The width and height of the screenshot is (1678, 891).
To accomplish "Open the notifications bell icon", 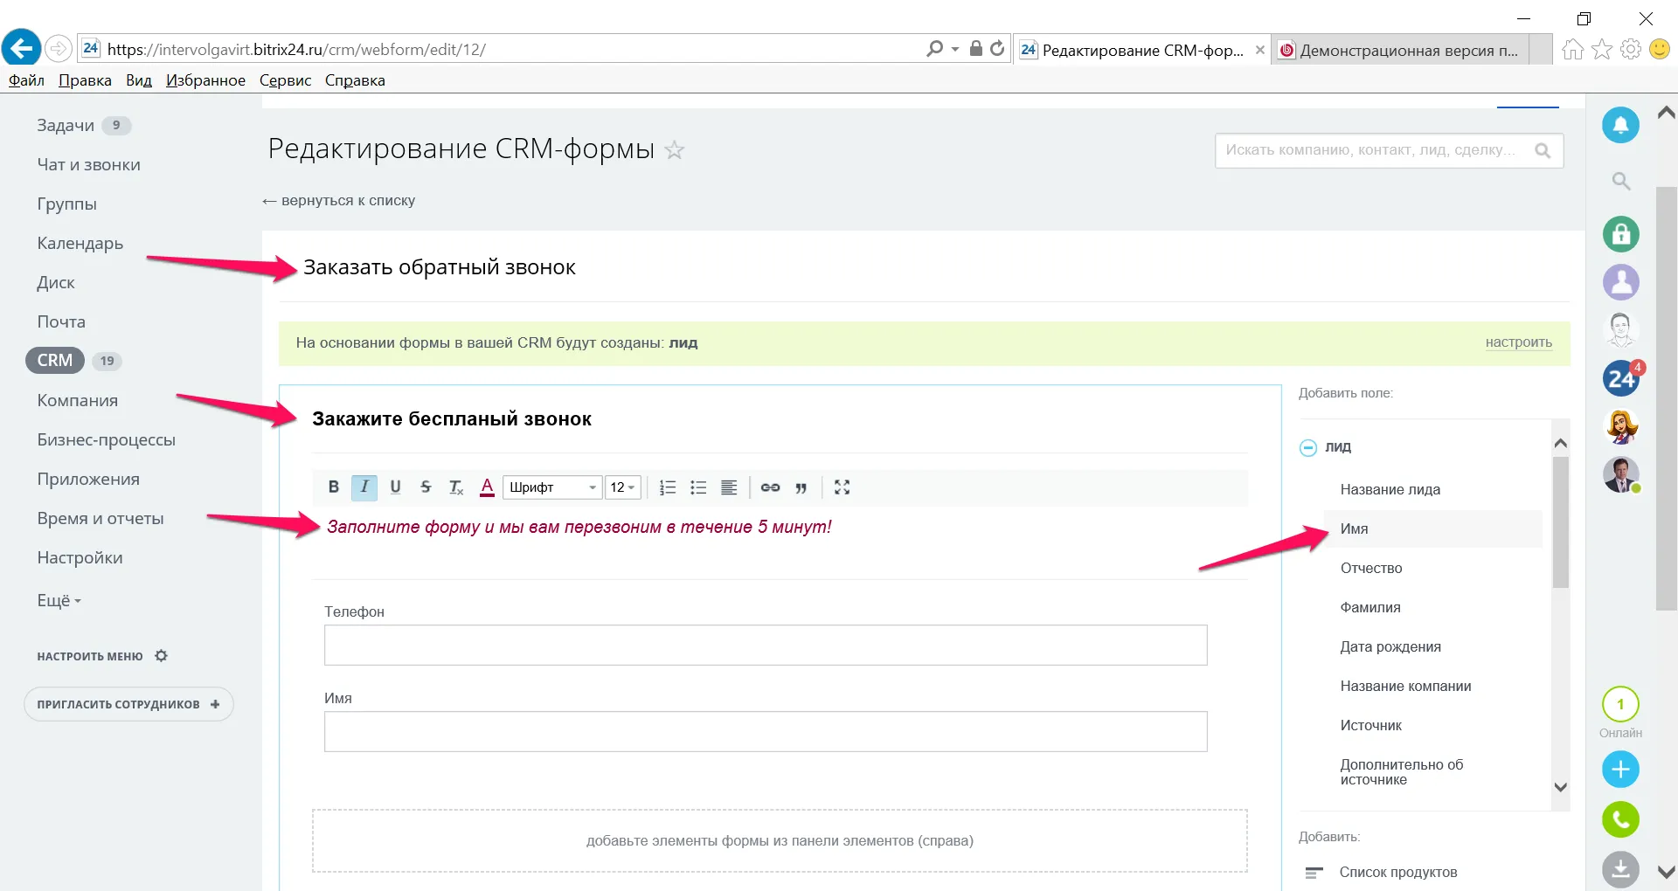I will coord(1620,125).
